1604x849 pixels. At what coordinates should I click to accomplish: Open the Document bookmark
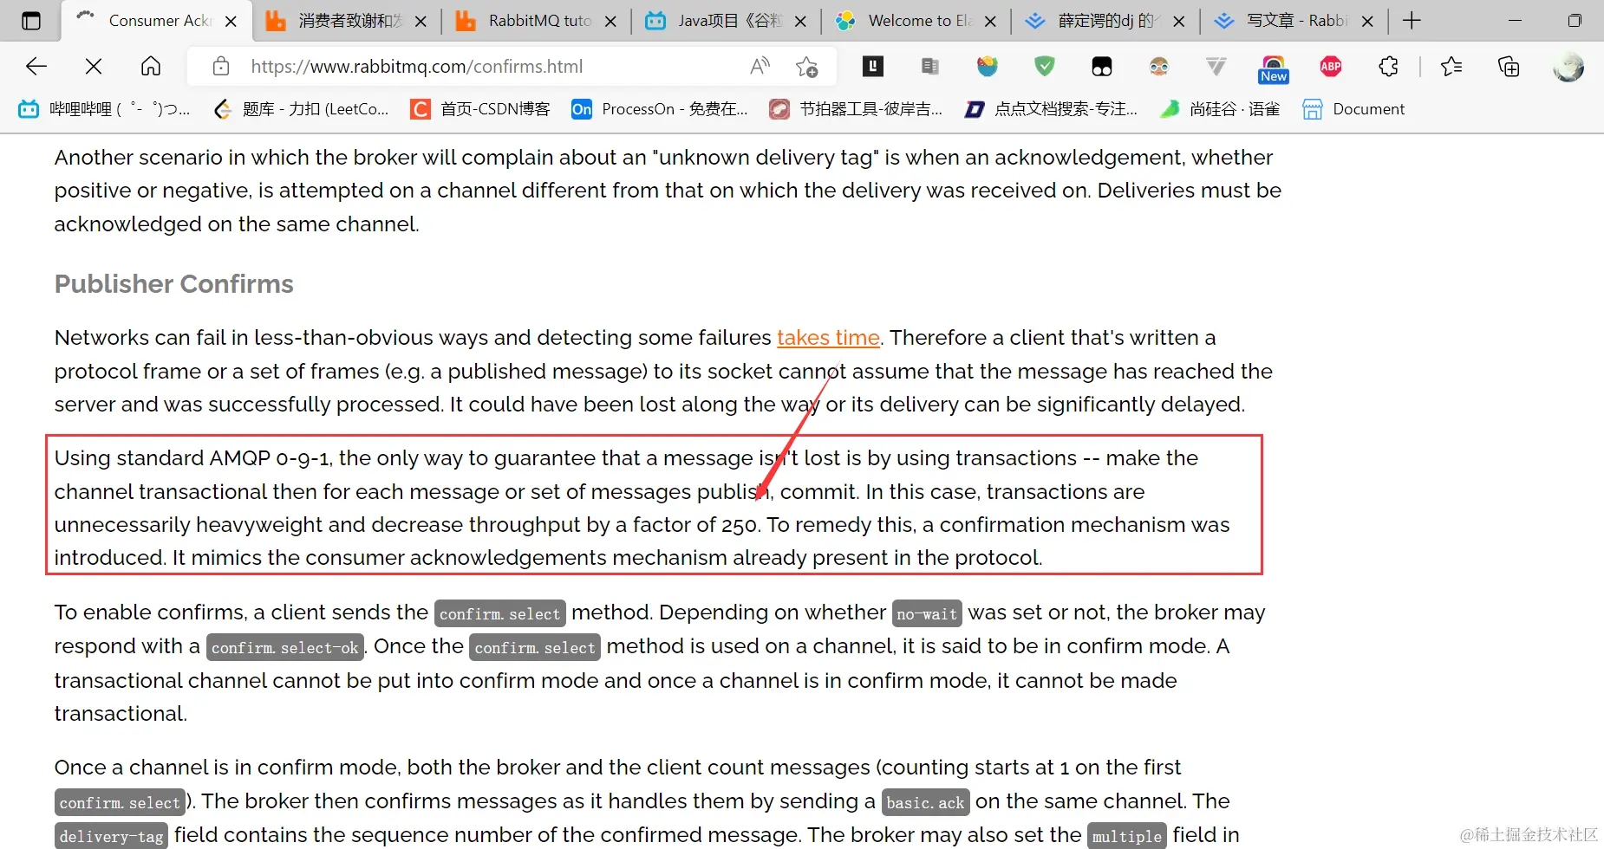pyautogui.click(x=1353, y=109)
